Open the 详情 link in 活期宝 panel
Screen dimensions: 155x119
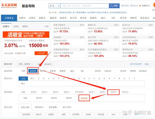(47, 26)
